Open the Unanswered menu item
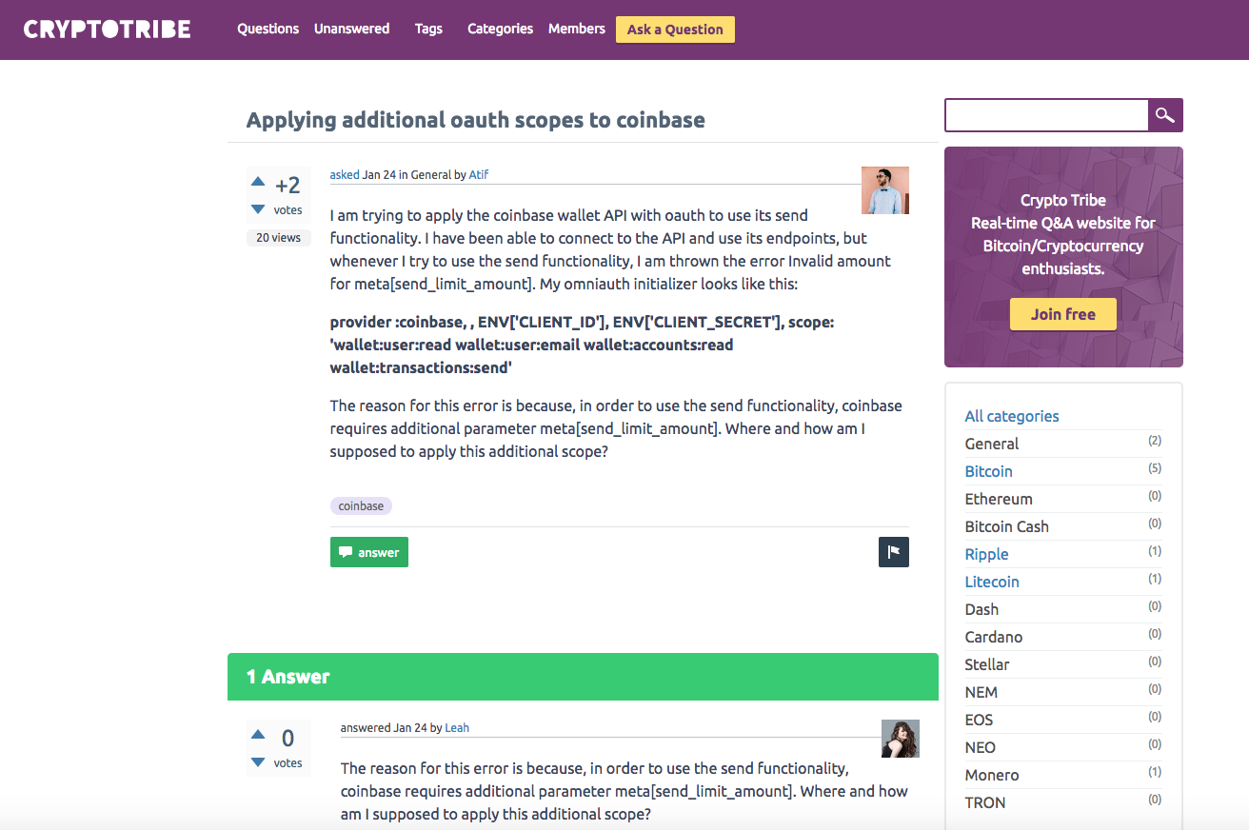The height and width of the screenshot is (830, 1249). coord(352,29)
